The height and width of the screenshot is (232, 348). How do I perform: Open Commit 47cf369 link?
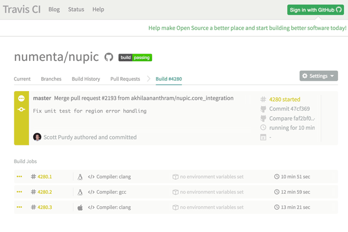289,109
